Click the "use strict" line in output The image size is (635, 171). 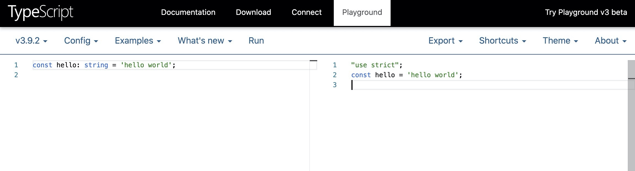(x=377, y=65)
